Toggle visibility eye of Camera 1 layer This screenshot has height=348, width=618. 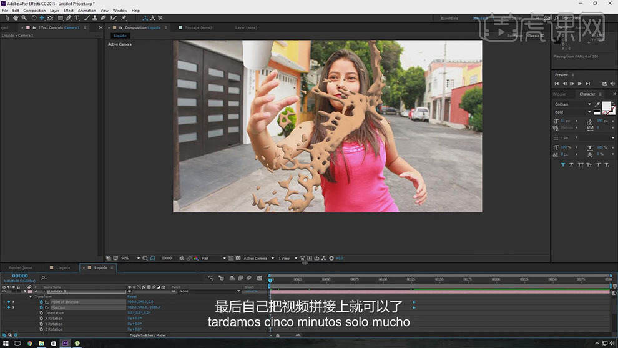tap(4, 291)
